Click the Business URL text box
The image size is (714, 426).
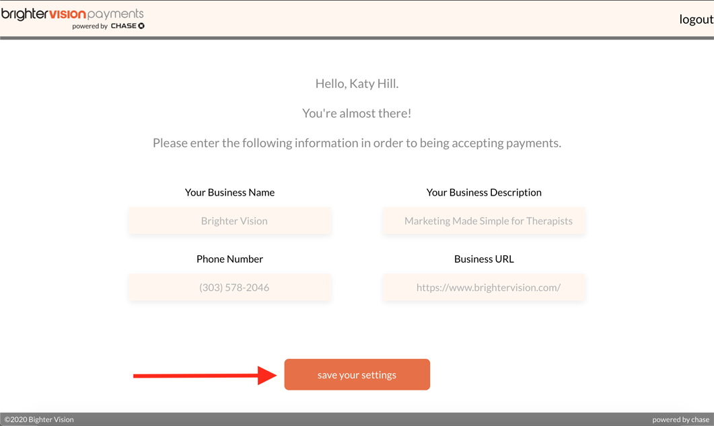[x=483, y=288]
